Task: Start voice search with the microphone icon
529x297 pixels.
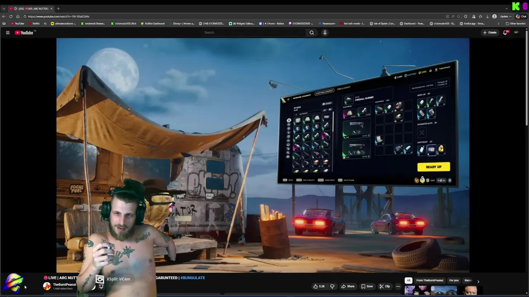Action: click(325, 33)
